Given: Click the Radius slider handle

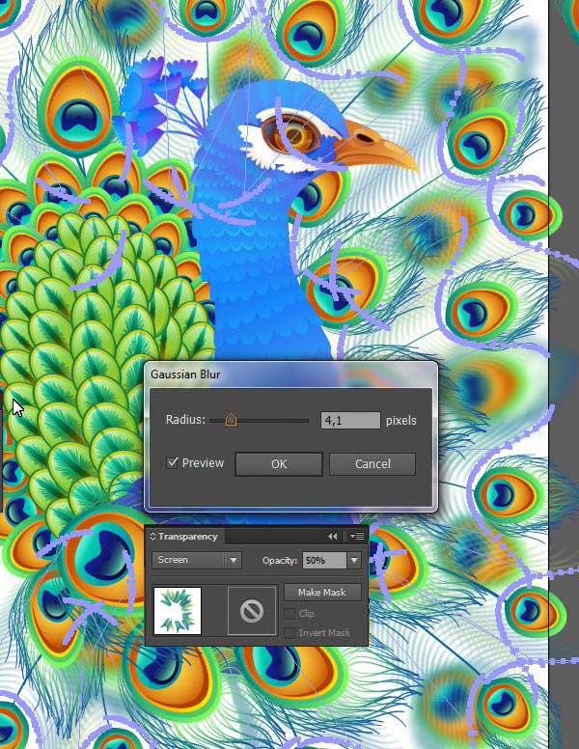Looking at the screenshot, I should 231,420.
